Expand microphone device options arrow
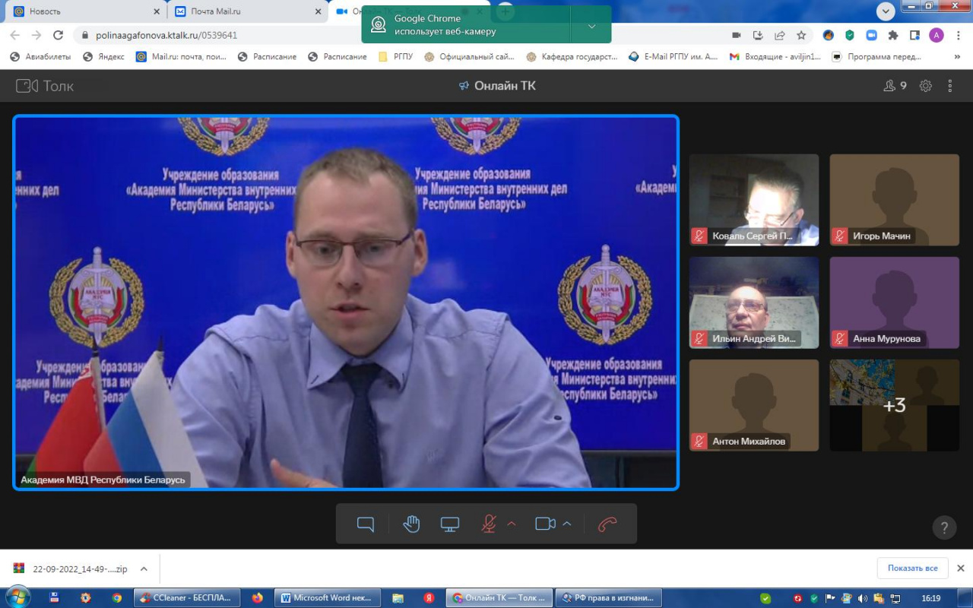The width and height of the screenshot is (973, 608). click(512, 524)
